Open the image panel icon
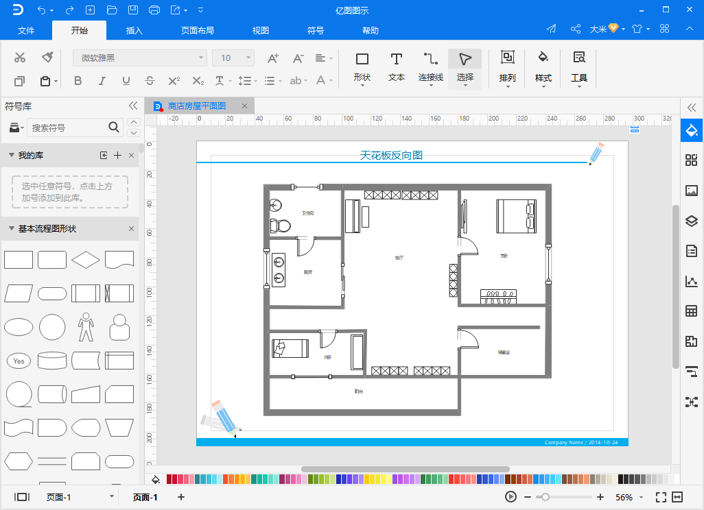This screenshot has width=704, height=510. click(x=692, y=190)
